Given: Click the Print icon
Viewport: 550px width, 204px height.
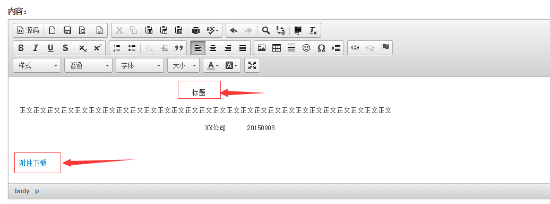Looking at the screenshot, I should pos(196,30).
